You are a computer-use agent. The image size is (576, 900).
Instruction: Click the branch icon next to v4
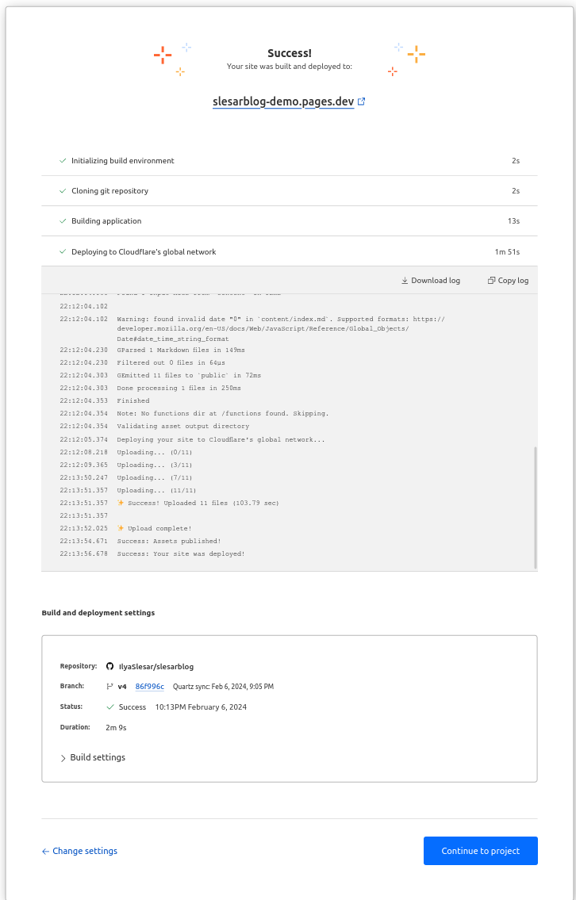(x=109, y=687)
